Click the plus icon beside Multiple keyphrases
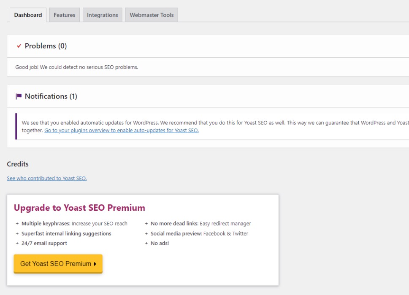The height and width of the screenshot is (295, 409). (x=16, y=223)
